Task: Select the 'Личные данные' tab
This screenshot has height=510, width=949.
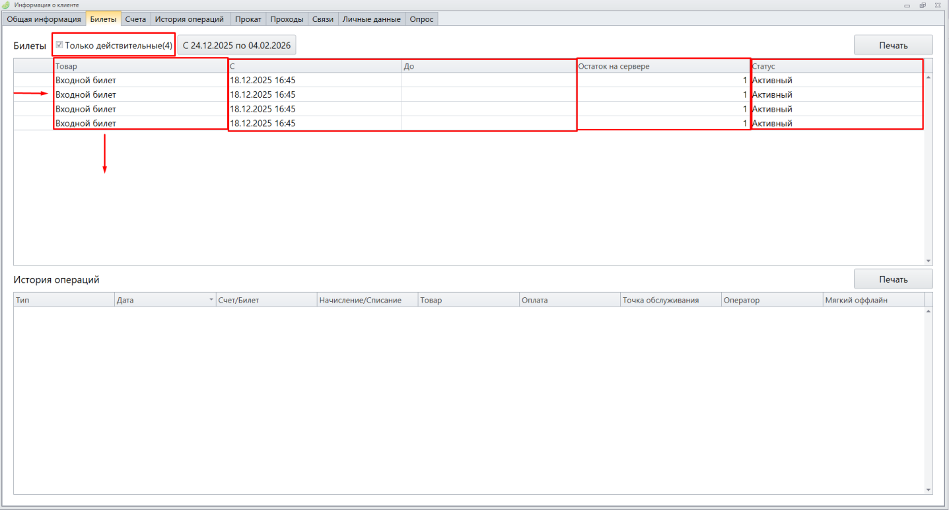Action: click(x=371, y=19)
